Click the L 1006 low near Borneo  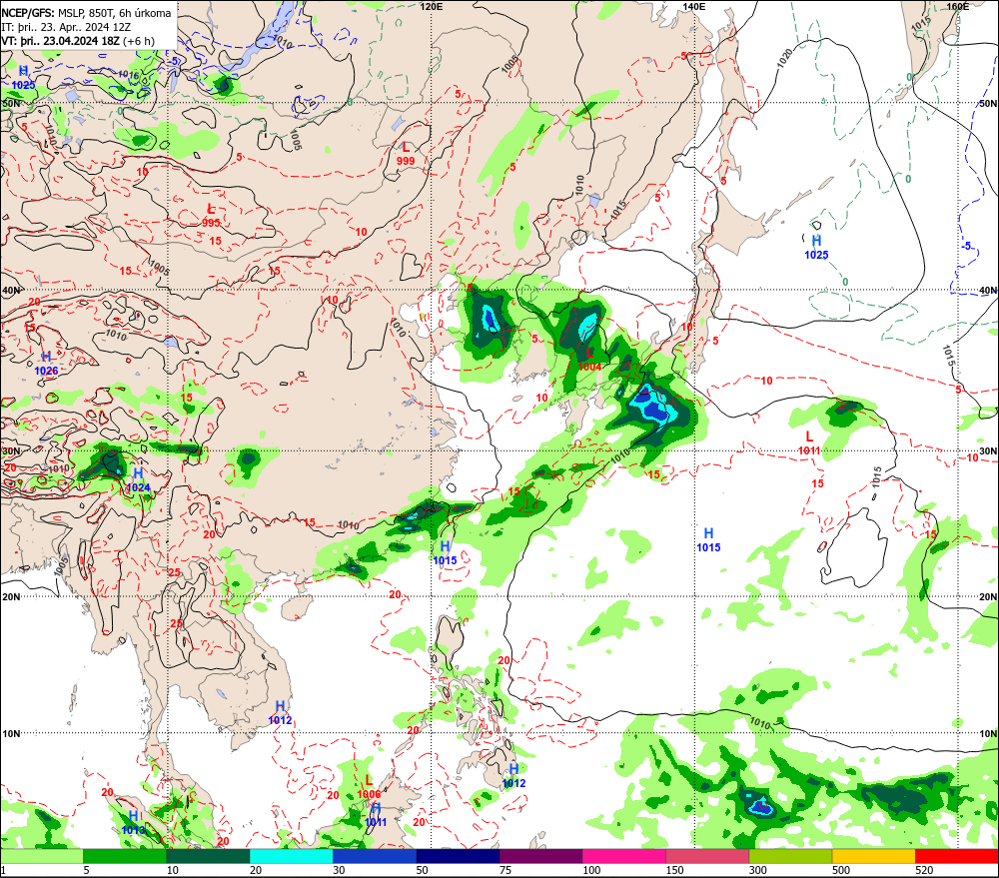point(369,787)
